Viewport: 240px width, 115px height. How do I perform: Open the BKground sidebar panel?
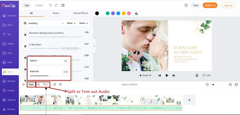(x=9, y=100)
